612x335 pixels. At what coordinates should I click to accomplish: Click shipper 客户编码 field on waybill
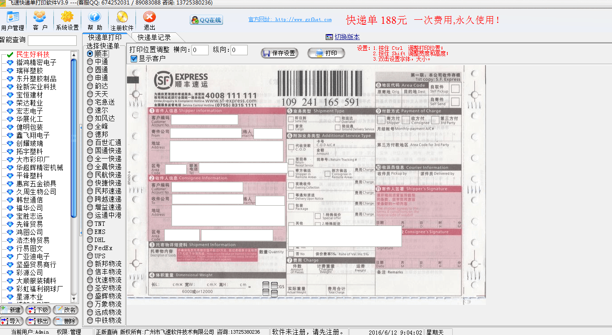[x=204, y=119]
